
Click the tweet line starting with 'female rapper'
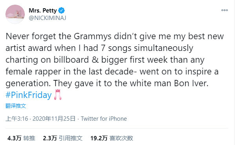click(x=112, y=72)
